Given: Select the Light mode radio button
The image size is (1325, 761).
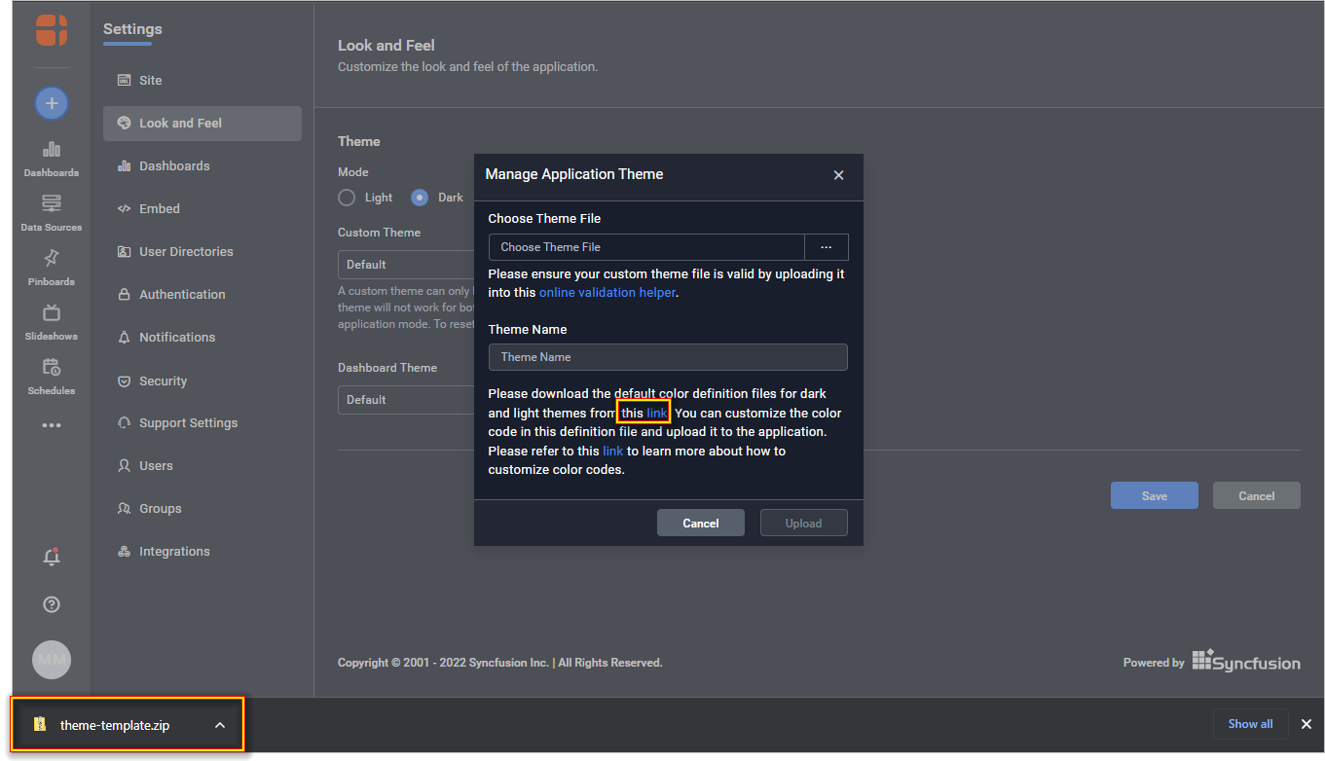Looking at the screenshot, I should (x=347, y=198).
